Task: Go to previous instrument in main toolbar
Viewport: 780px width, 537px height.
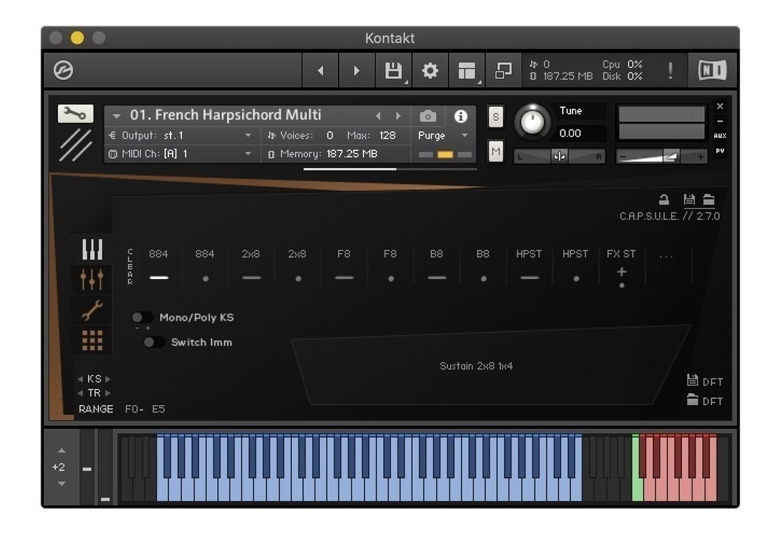Action: pyautogui.click(x=321, y=71)
